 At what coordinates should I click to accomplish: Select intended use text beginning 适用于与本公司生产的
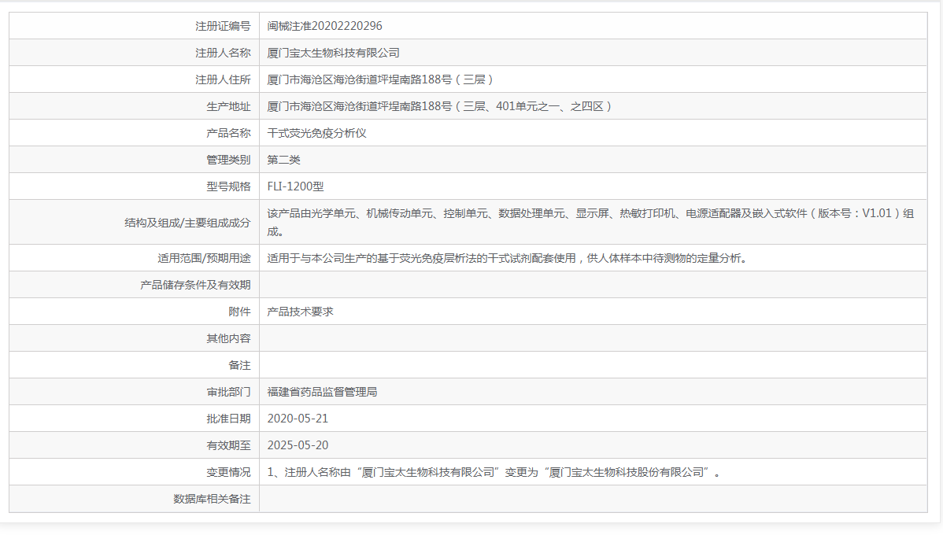tap(508, 258)
